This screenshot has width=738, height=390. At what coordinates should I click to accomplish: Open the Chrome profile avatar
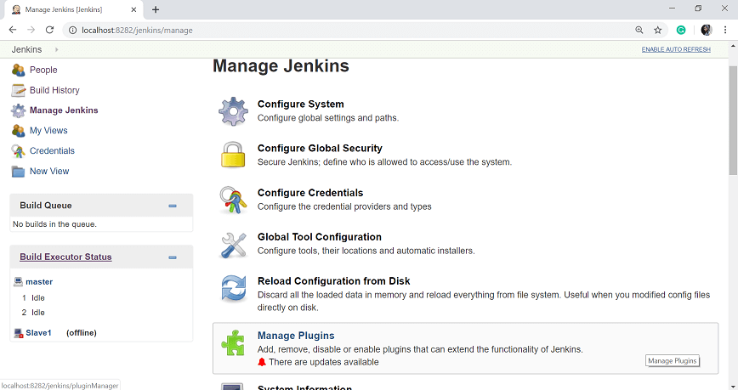coord(706,30)
